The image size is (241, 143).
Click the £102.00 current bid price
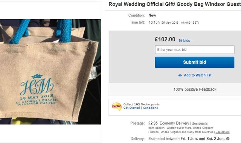[x=165, y=40]
